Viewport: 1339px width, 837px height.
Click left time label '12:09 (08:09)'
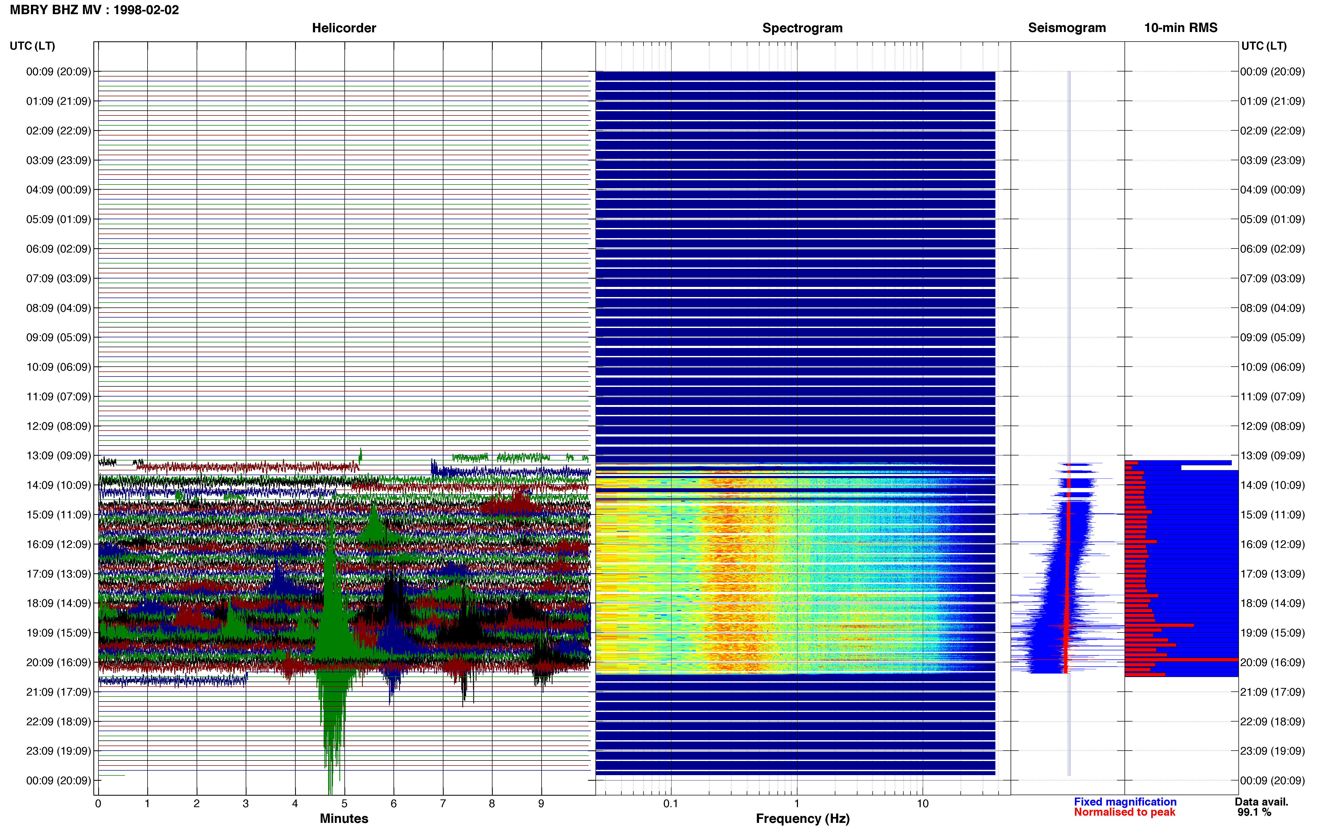[x=59, y=426]
